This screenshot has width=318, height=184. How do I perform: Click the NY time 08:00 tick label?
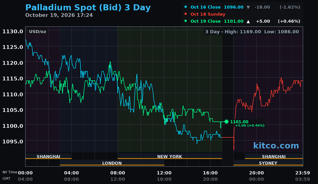(118, 173)
